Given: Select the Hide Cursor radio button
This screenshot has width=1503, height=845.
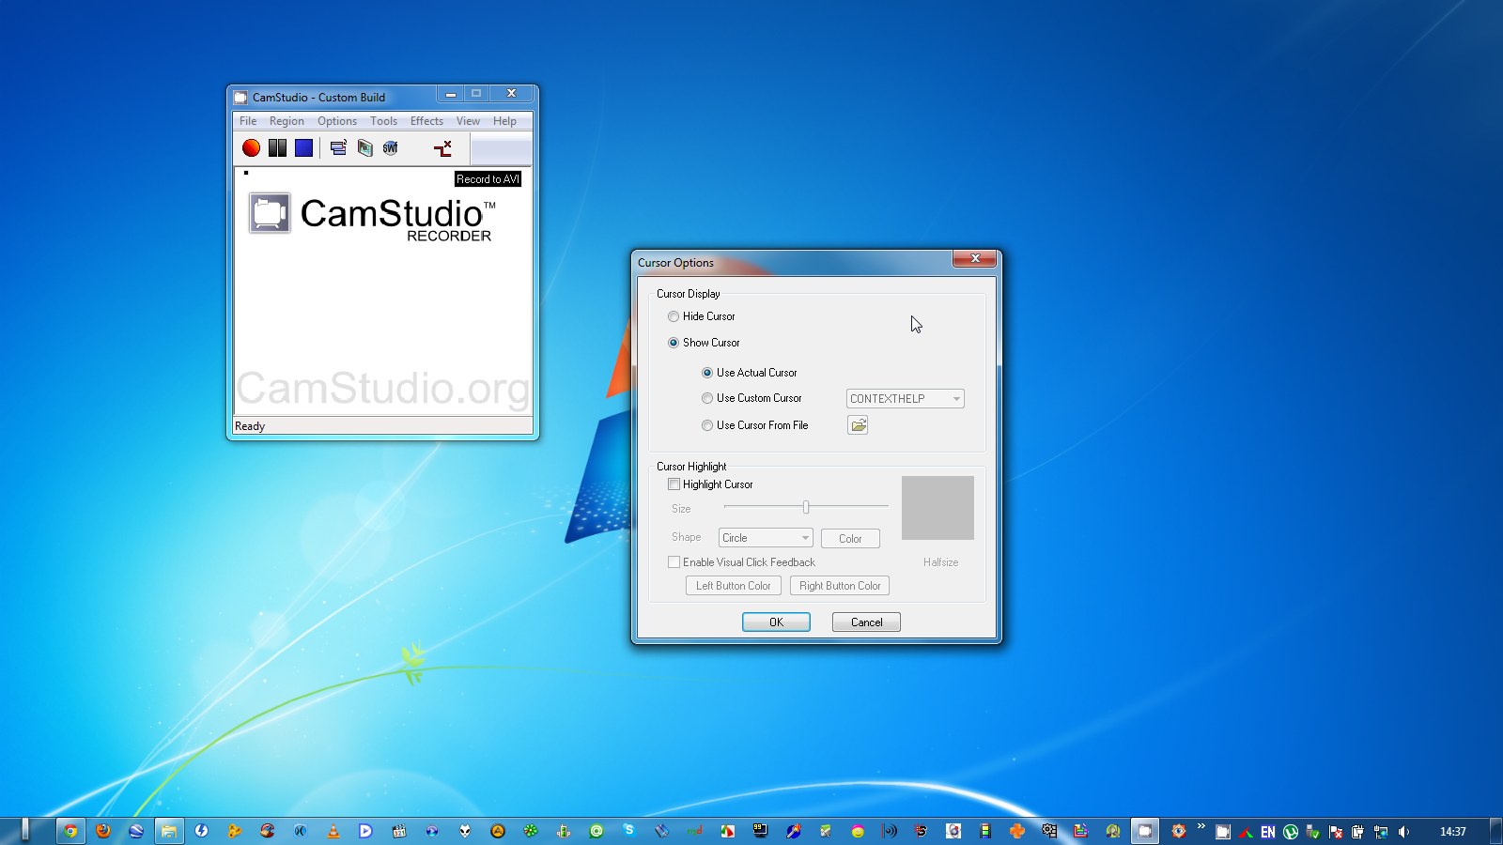Looking at the screenshot, I should (674, 317).
